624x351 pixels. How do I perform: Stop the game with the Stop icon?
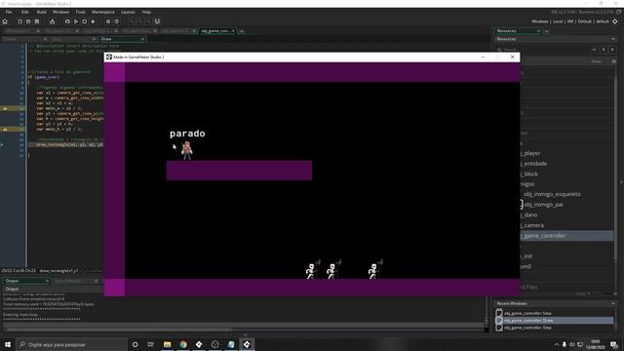coord(85,21)
